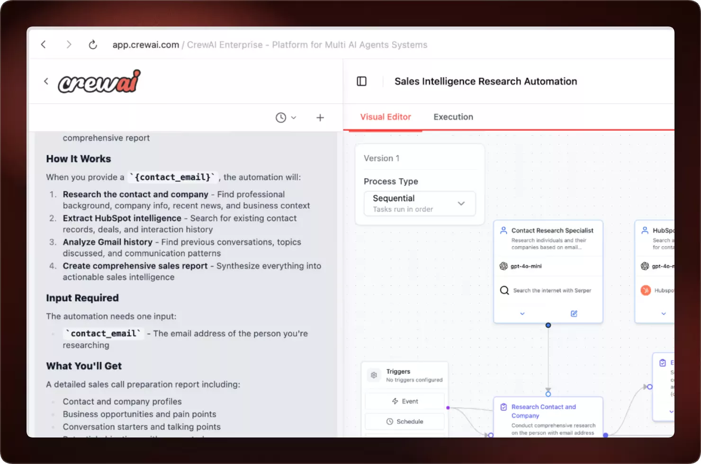
Task: Click "Business opportunities and pain points" bullet
Action: (x=140, y=414)
